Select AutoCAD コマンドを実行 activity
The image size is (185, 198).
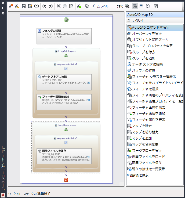[155, 28]
